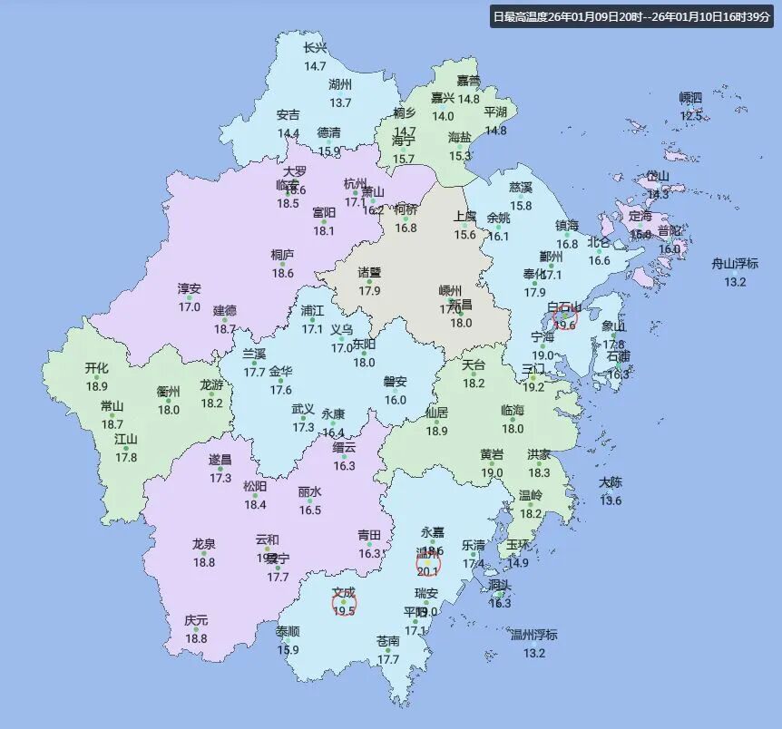The height and width of the screenshot is (729, 782).
Task: Select the 磐安 station label
Action: coord(396,382)
